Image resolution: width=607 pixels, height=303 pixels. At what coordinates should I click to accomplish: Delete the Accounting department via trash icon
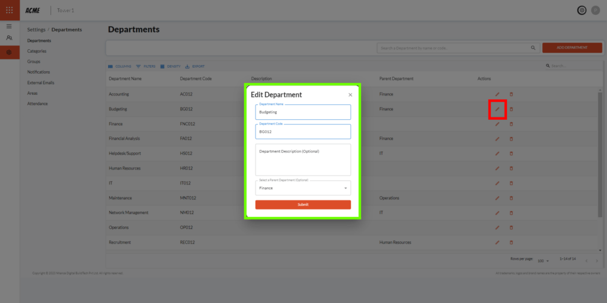(512, 94)
